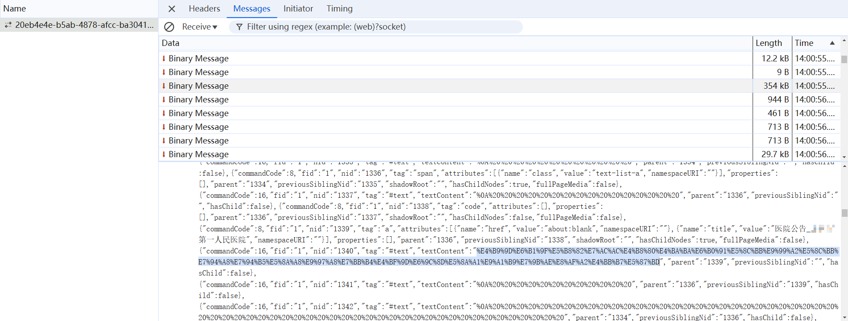Click the WebSocket icon beside the request name
The width and height of the screenshot is (848, 321).
click(8, 25)
